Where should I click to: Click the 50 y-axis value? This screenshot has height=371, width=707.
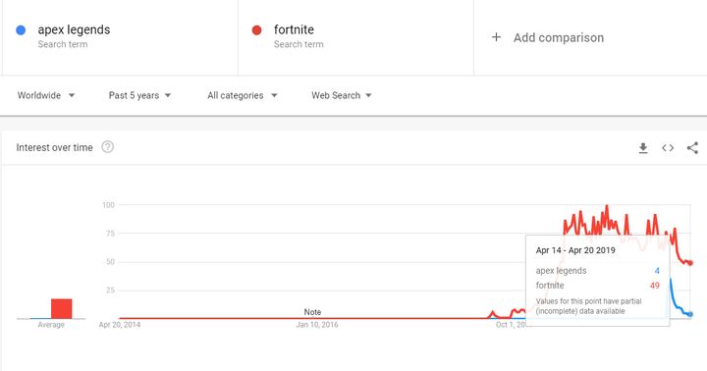pos(110,262)
